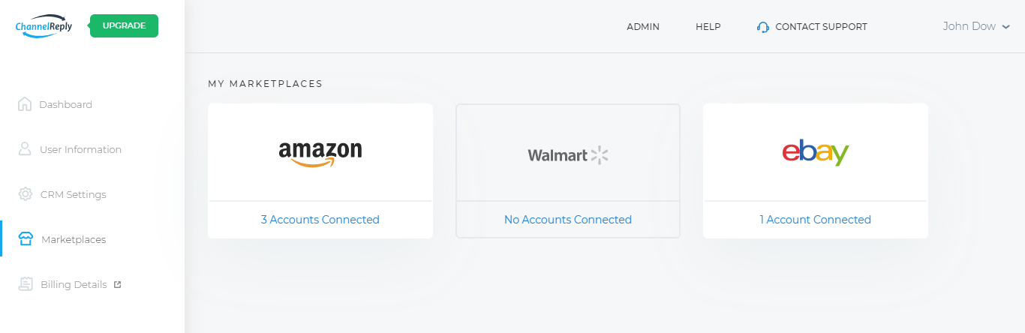
Task: Open the ADMIN menu item
Action: click(x=643, y=27)
